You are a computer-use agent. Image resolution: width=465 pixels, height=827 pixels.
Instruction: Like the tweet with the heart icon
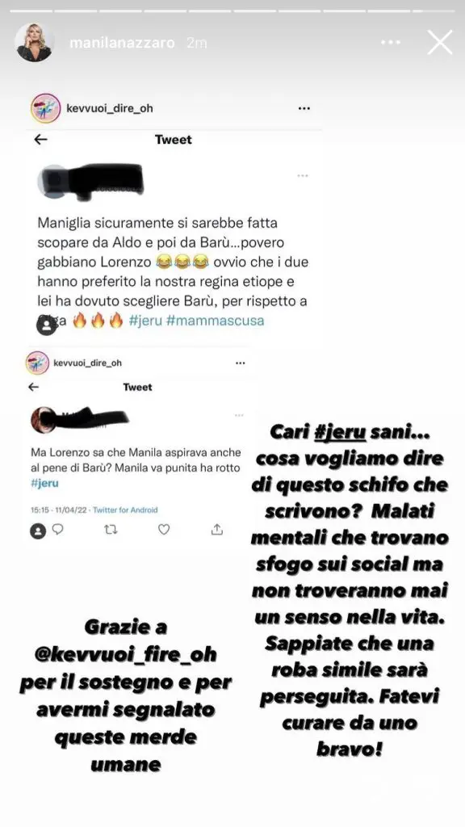click(x=164, y=529)
